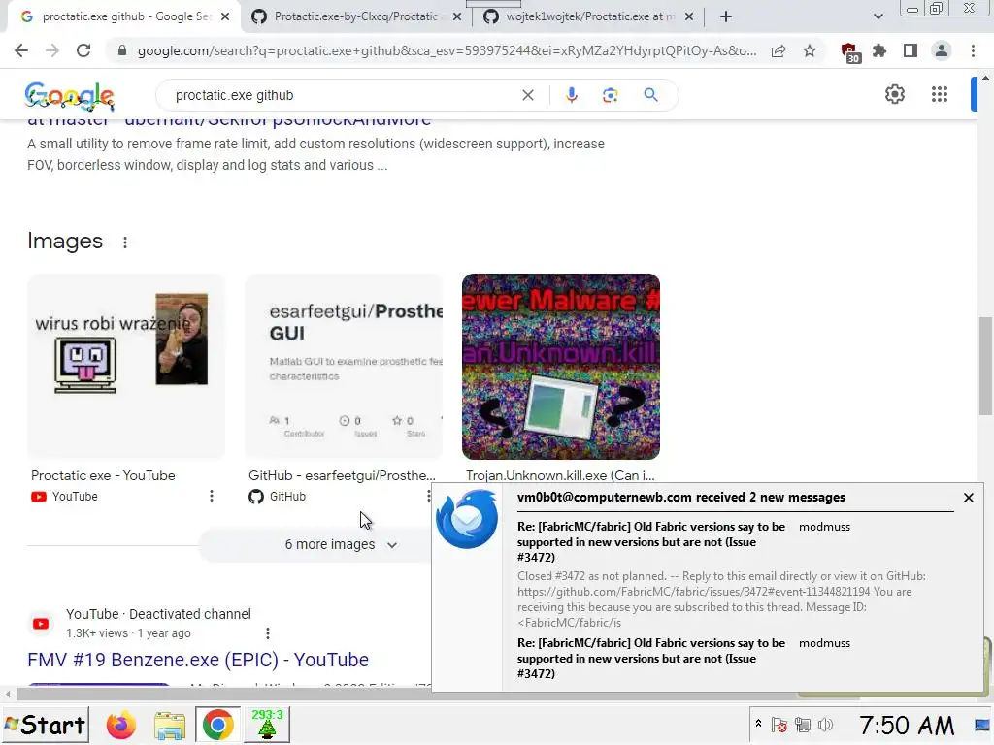Open Google quick settings gear
This screenshot has width=994, height=745.
pos(894,94)
